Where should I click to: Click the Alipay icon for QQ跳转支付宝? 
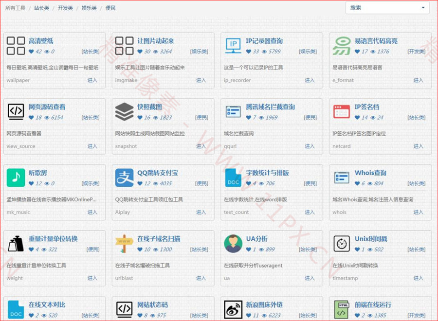[124, 178]
